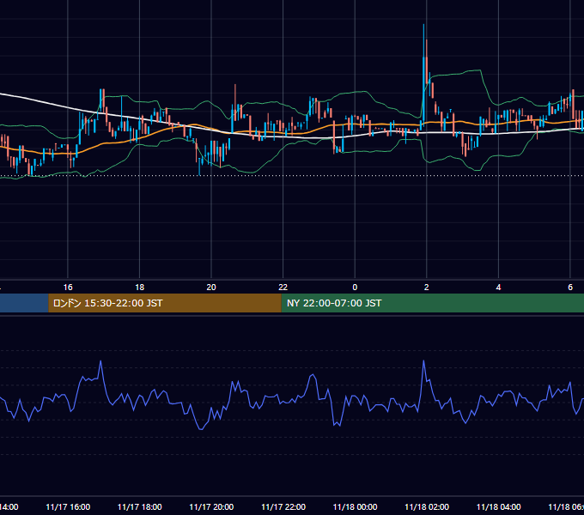Click the oscillator's lowest trough before 11/17 20:00
This screenshot has height=515, width=584.
coord(201,429)
